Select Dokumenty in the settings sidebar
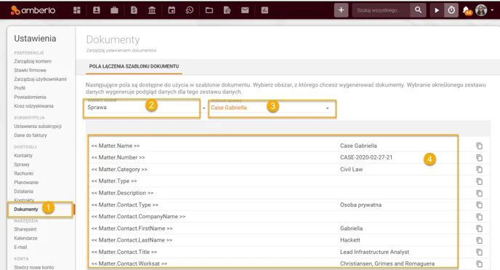500x270 pixels. (x=26, y=210)
